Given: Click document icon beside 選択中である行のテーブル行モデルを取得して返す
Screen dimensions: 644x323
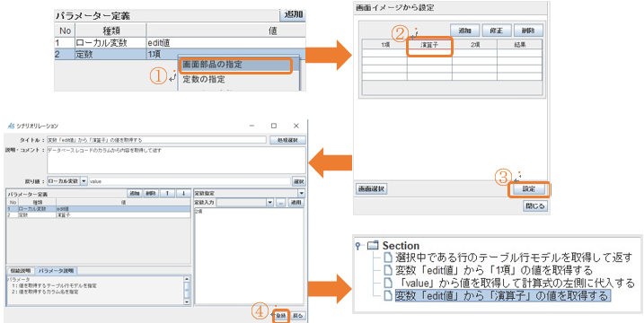Looking at the screenshot, I should [x=388, y=258].
